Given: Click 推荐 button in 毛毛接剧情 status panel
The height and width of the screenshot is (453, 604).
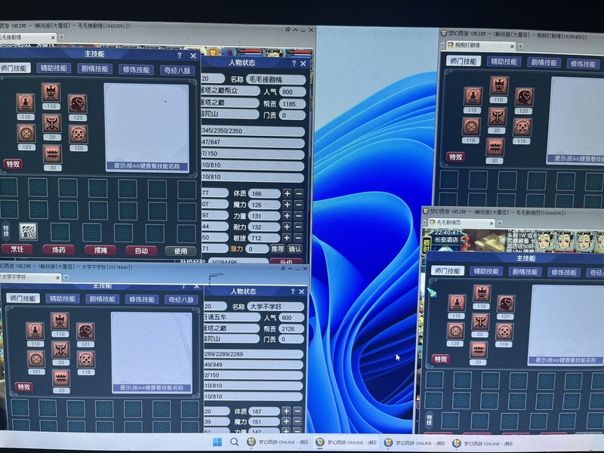Looking at the screenshot, I should pos(277,249).
